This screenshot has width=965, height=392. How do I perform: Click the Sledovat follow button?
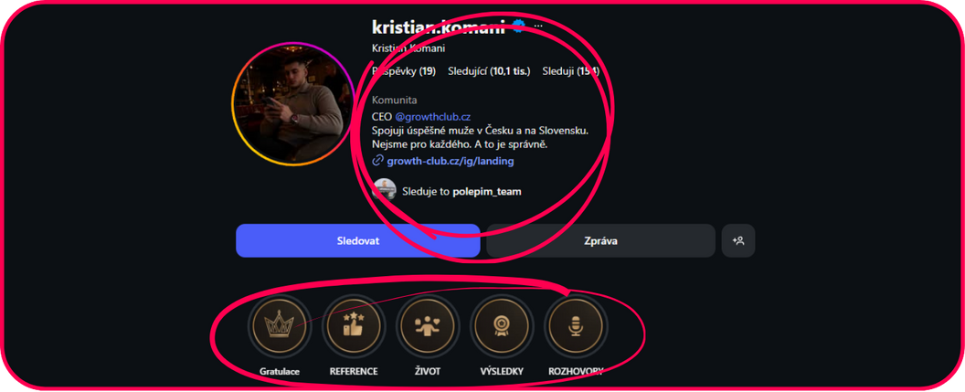tap(357, 240)
